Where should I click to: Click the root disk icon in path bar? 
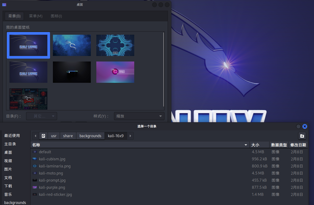point(43,136)
